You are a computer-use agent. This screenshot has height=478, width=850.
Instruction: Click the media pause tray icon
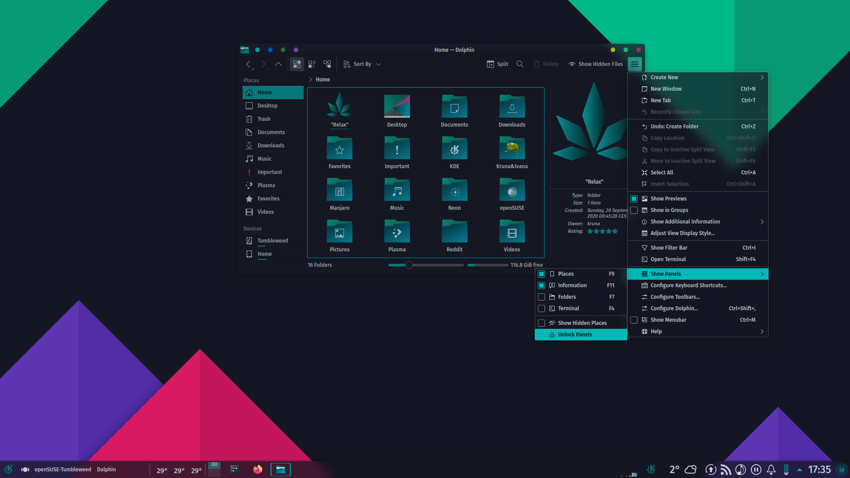point(756,469)
